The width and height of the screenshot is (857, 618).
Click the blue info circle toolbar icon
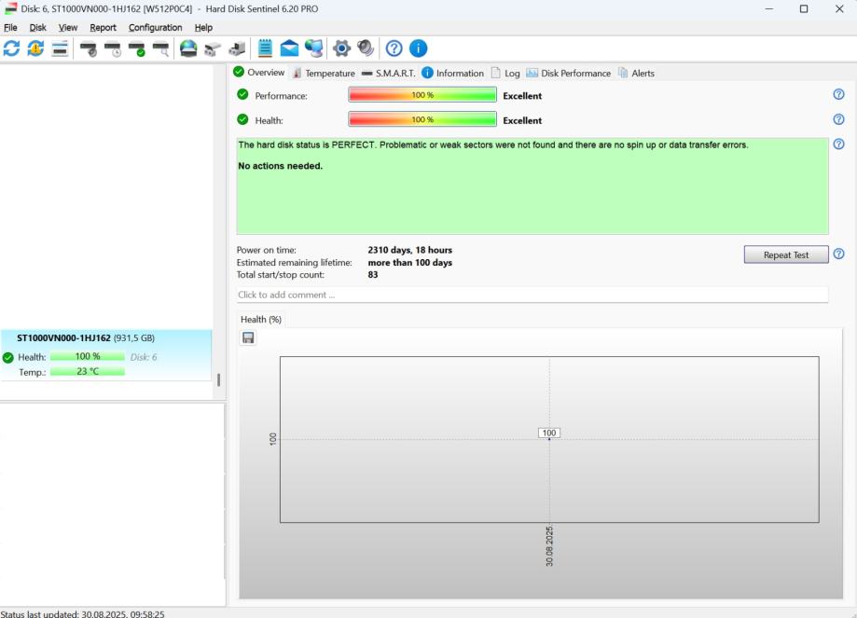[x=418, y=48]
